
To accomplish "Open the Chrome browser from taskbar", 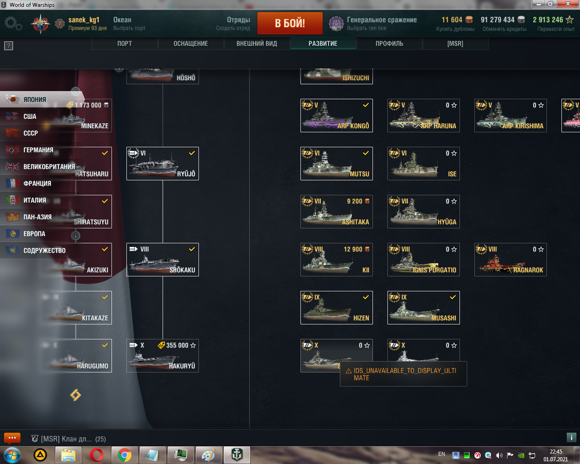I will (125, 454).
